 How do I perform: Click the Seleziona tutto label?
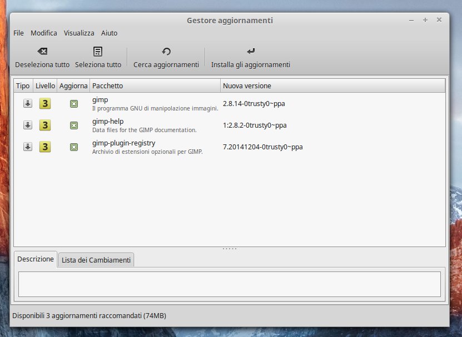[98, 65]
